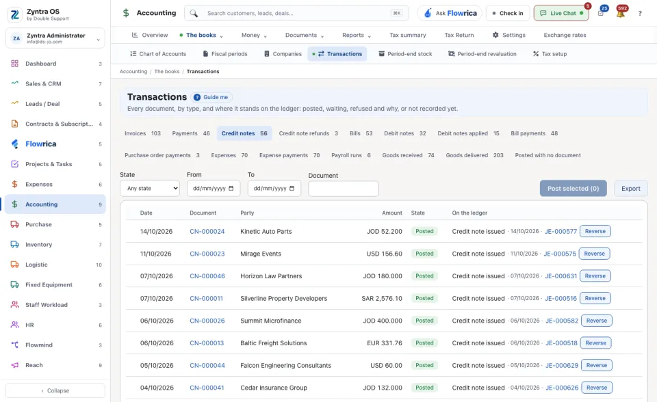Open Period-end revaluation subtab
Image resolution: width=657 pixels, height=402 pixels.
click(x=482, y=54)
